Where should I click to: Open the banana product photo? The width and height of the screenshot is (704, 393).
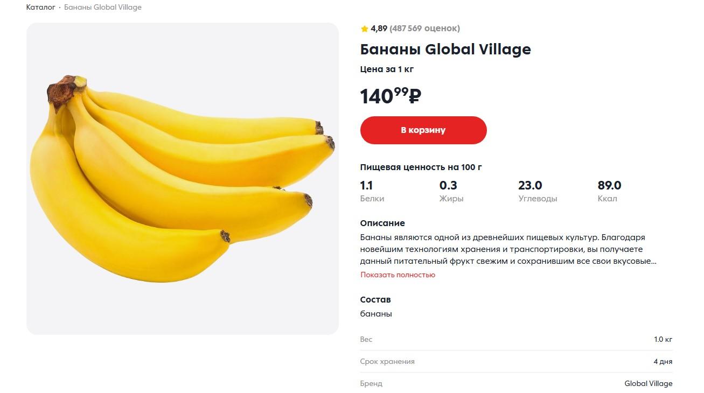(x=182, y=178)
